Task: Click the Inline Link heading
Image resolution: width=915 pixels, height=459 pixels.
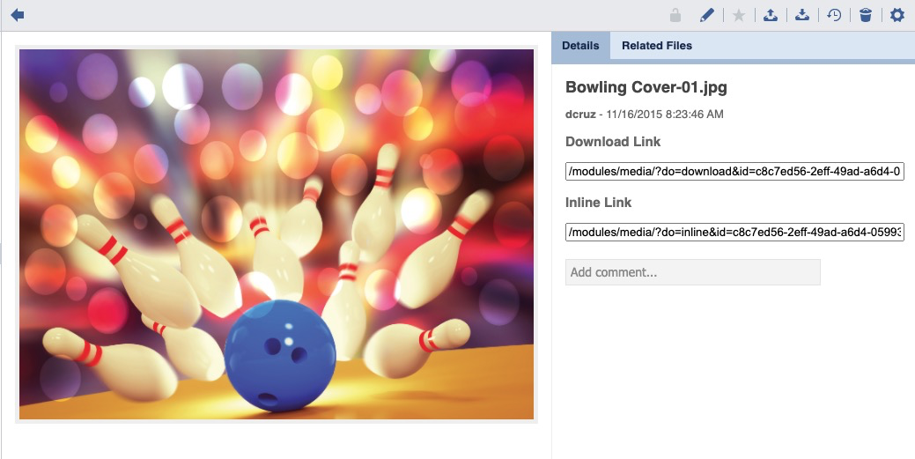Action: [599, 203]
